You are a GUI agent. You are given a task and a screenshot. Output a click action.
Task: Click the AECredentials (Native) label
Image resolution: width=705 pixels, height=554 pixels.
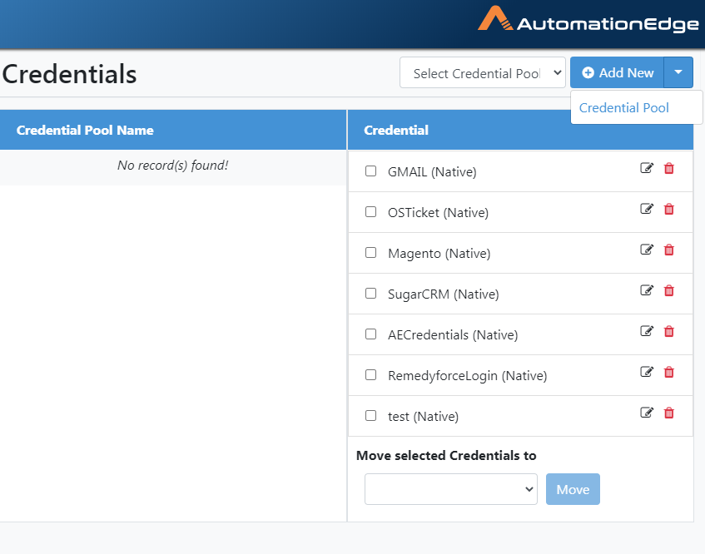pos(453,334)
